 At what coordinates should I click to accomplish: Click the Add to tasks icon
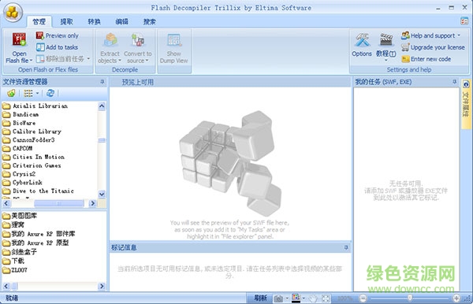pyautogui.click(x=40, y=47)
